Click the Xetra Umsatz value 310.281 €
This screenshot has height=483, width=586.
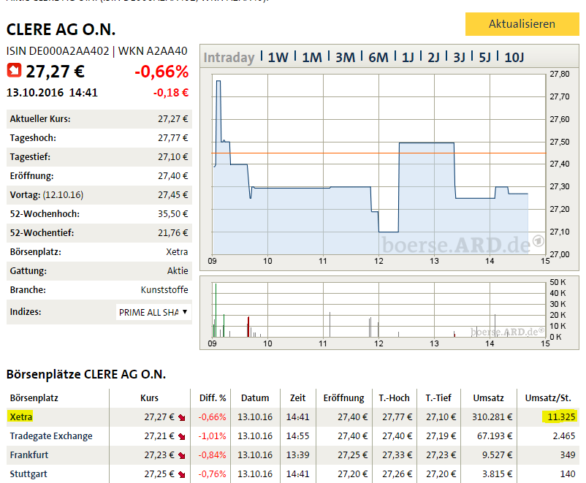(492, 417)
